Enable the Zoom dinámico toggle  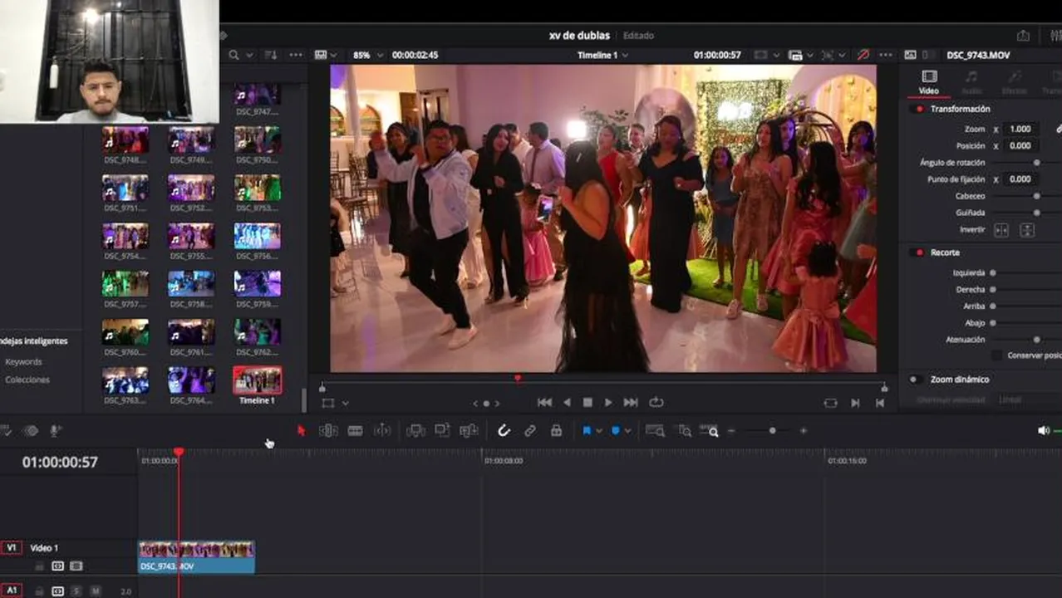(914, 380)
